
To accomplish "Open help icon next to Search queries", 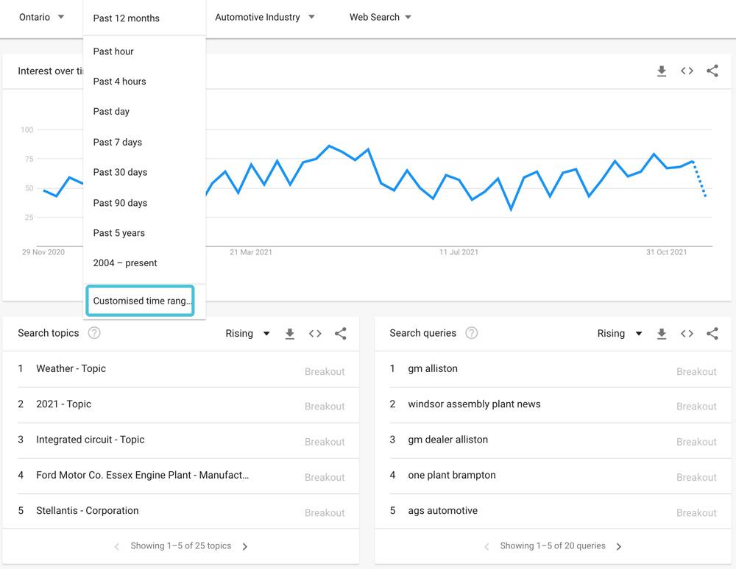I will pos(472,333).
